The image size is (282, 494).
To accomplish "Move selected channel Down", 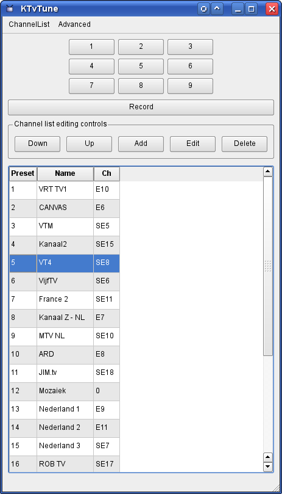I will (x=37, y=143).
